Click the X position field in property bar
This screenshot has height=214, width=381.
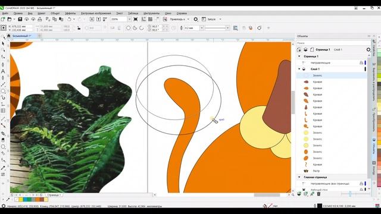pos(20,26)
